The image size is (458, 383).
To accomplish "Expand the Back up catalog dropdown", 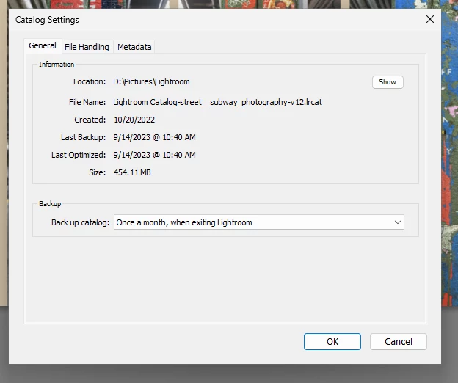I will point(259,222).
